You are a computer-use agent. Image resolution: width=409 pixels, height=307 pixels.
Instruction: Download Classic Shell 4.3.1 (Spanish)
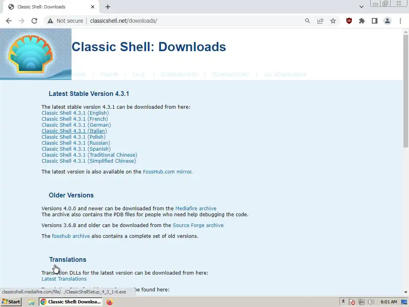[76, 149]
